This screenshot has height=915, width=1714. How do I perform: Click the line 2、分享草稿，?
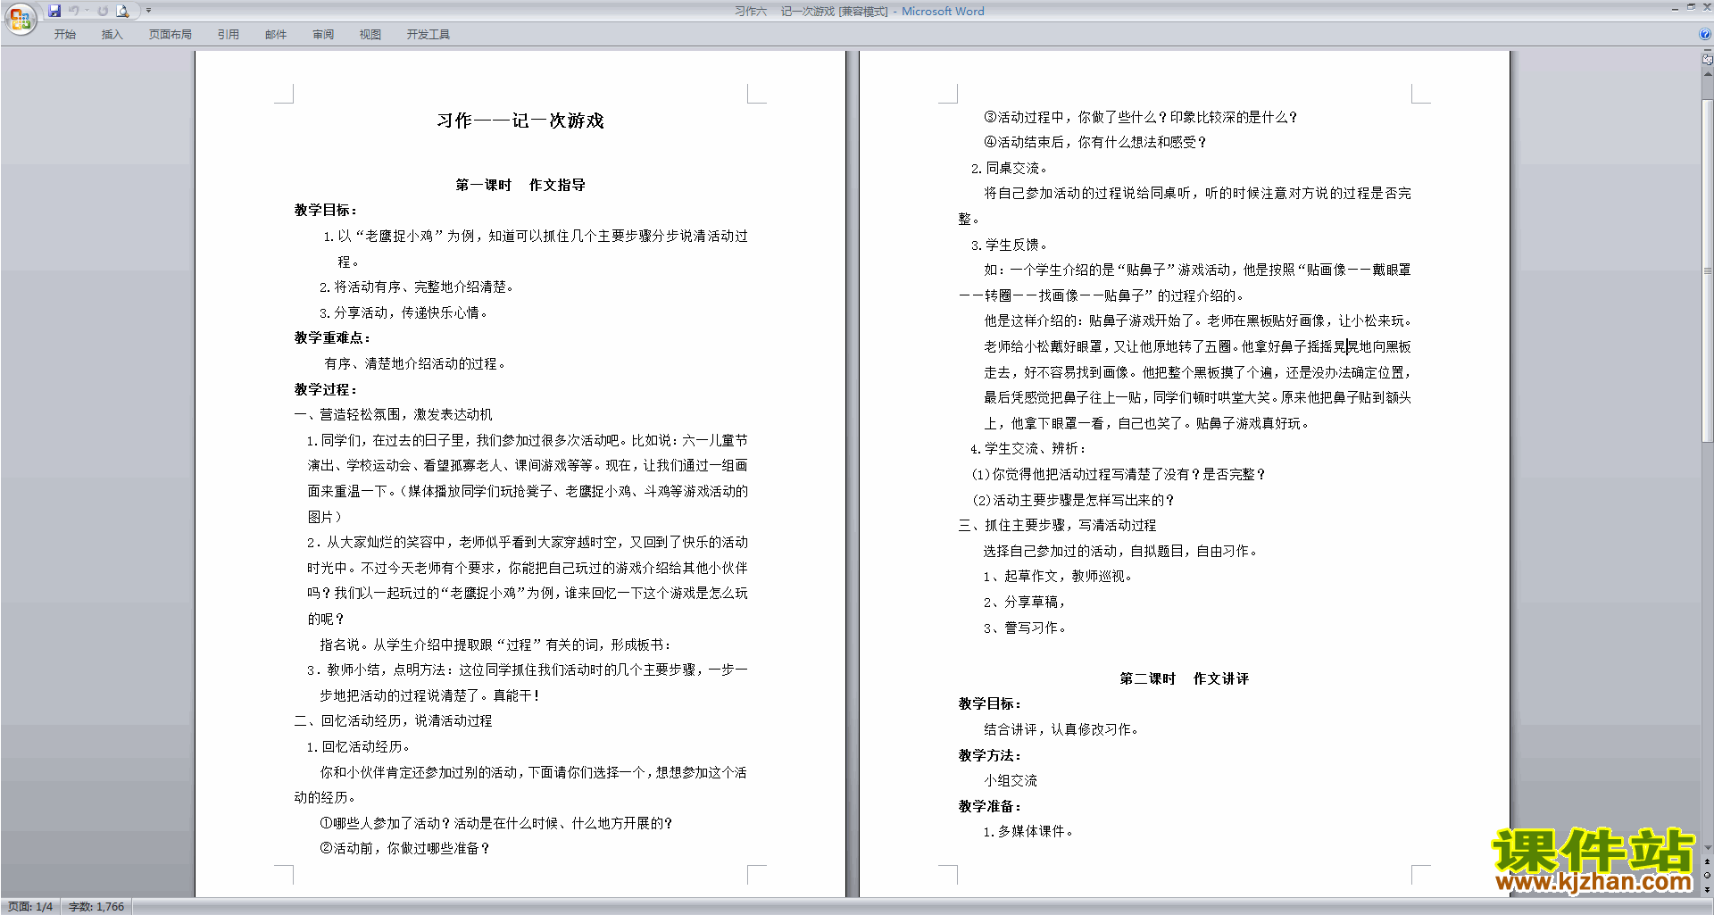(x=1024, y=602)
